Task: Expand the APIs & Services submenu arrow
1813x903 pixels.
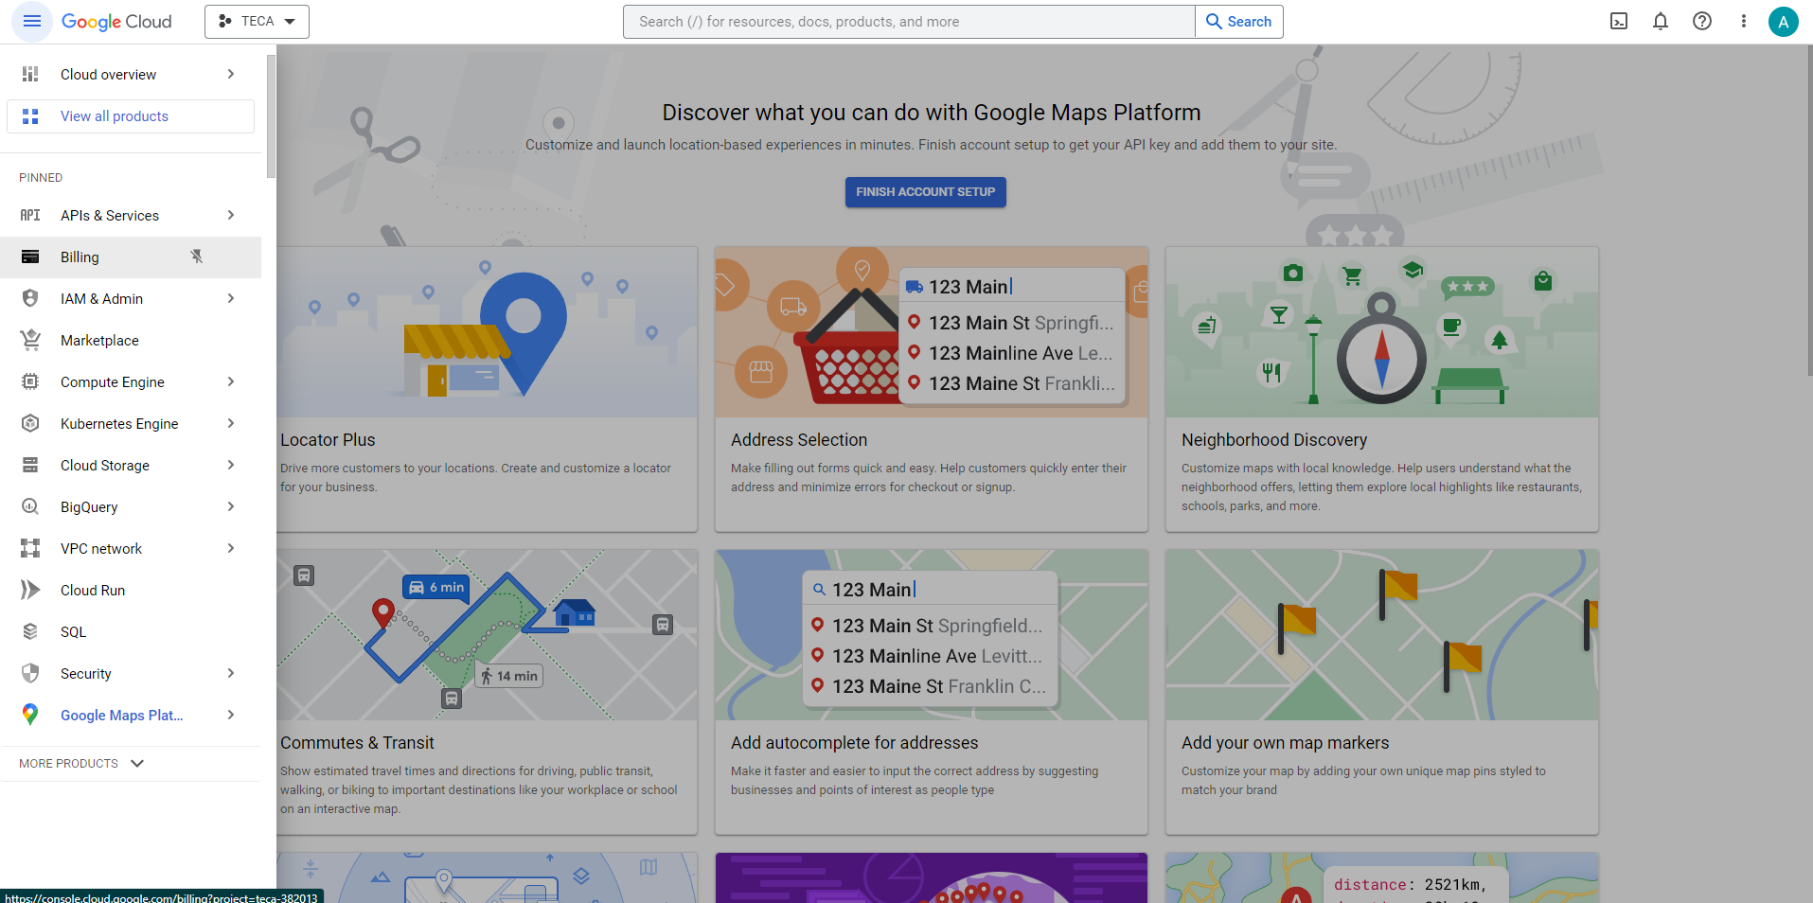Action: point(231,215)
